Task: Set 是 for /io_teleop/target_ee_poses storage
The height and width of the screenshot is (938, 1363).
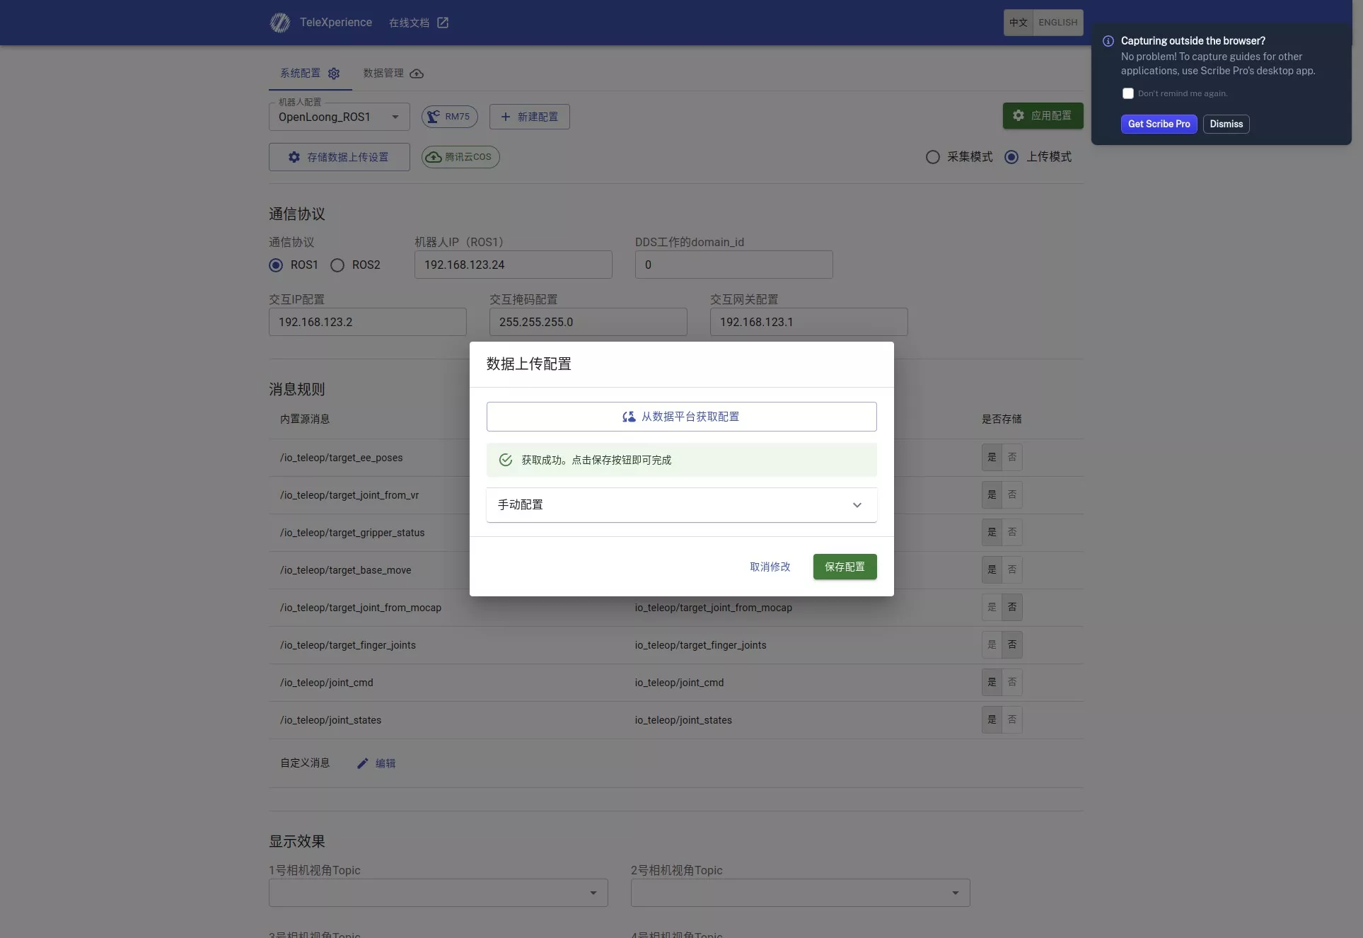Action: pos(992,457)
